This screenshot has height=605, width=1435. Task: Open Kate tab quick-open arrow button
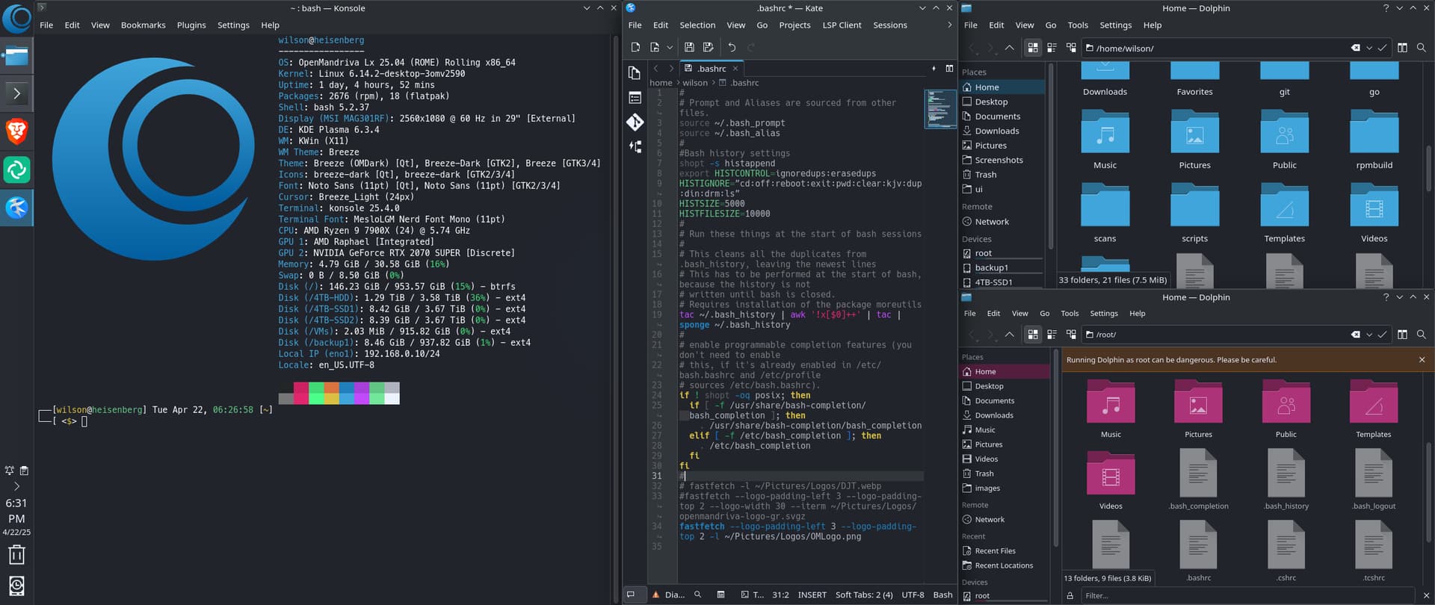coord(933,69)
